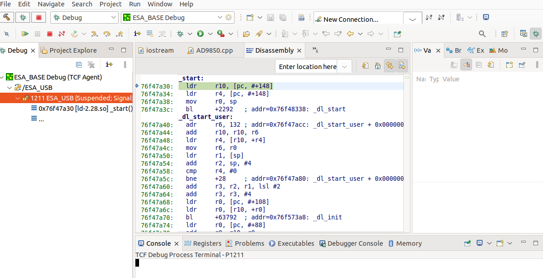Toggle Instruction Stepping Mode in main toolbar
The image size is (543, 278).
click(x=138, y=34)
